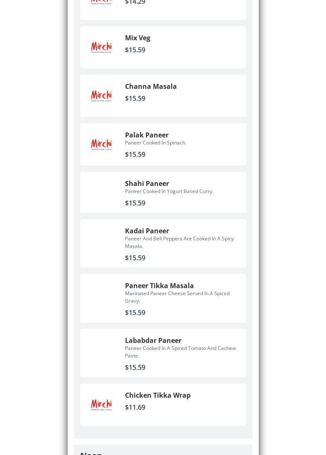This screenshot has height=455, width=326.
Task: Click the Shahi Paneer yogurt curry description
Action: point(169,191)
